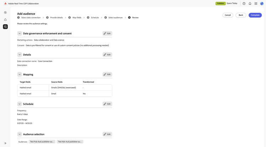Collapse the Audience selection section chevron

(x=20, y=134)
